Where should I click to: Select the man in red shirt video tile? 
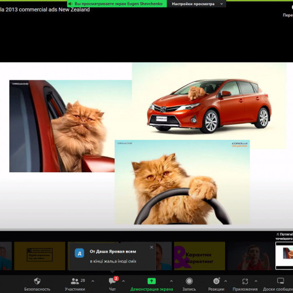[251, 256]
